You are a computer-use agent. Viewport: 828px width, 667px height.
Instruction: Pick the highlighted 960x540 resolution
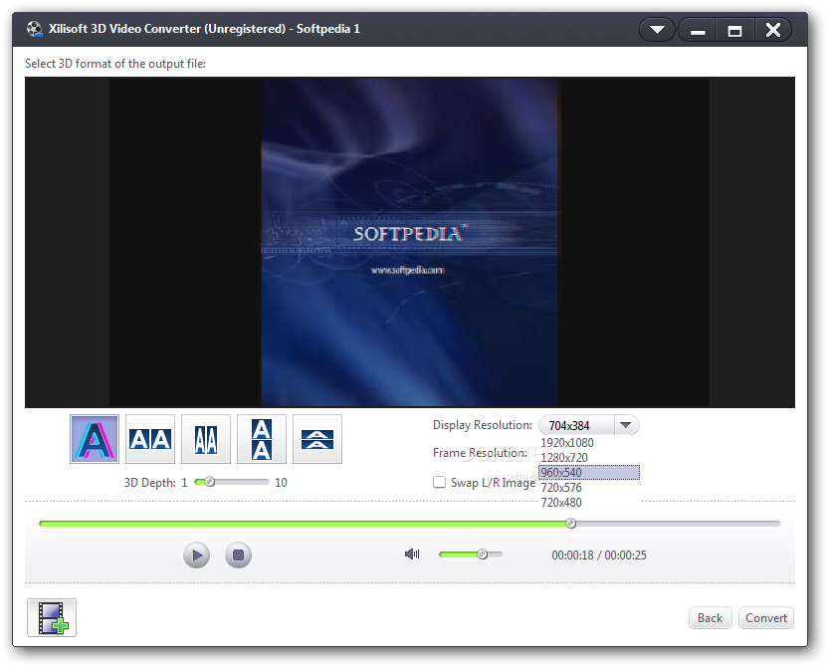point(589,472)
